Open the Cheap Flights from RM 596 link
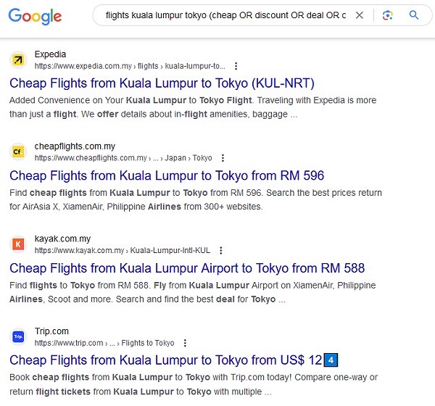This screenshot has width=435, height=406. click(x=167, y=175)
